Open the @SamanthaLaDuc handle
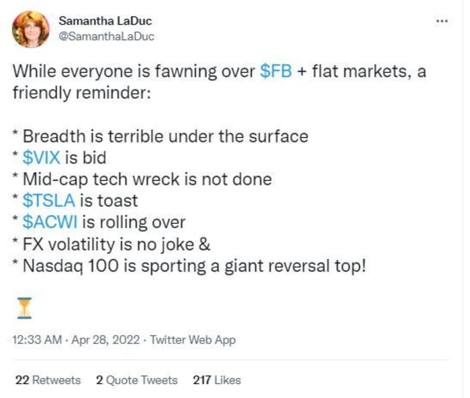The width and height of the screenshot is (470, 398). point(106,36)
